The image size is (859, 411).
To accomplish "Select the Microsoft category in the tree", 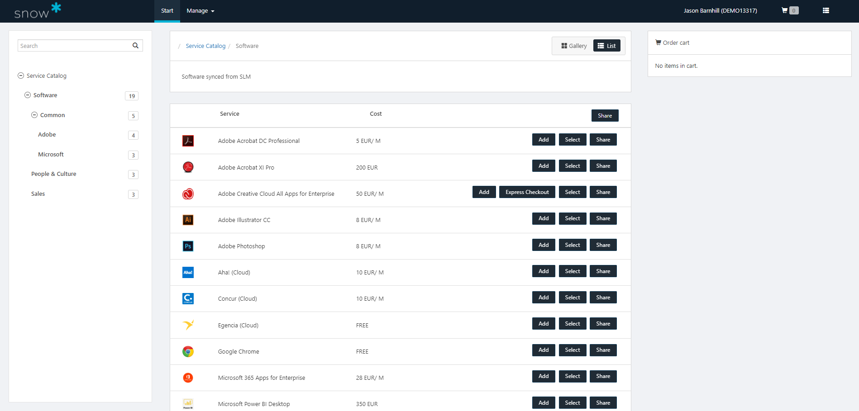I will tap(51, 154).
